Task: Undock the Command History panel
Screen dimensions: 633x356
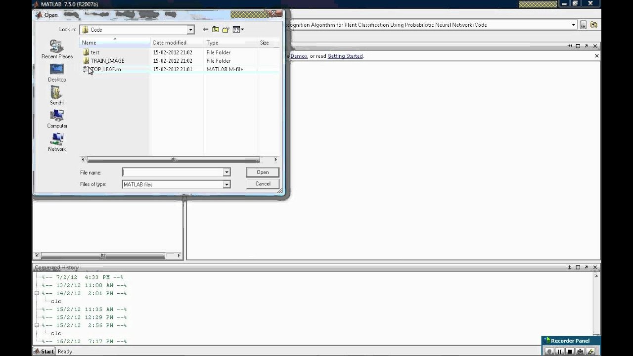Action: (587, 267)
